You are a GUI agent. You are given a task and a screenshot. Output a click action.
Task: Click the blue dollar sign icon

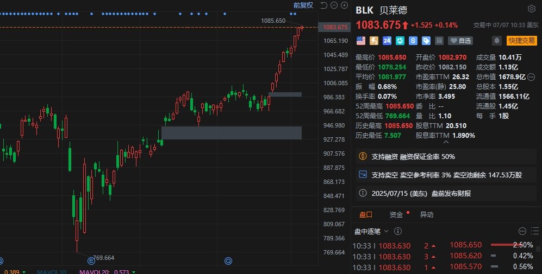click(413, 41)
